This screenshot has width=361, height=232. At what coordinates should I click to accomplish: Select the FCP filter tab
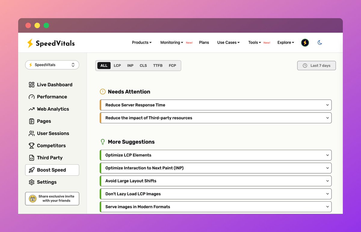(172, 66)
